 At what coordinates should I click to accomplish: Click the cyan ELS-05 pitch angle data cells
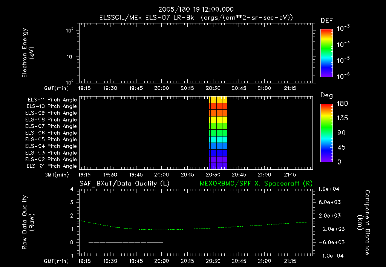coord(218,140)
